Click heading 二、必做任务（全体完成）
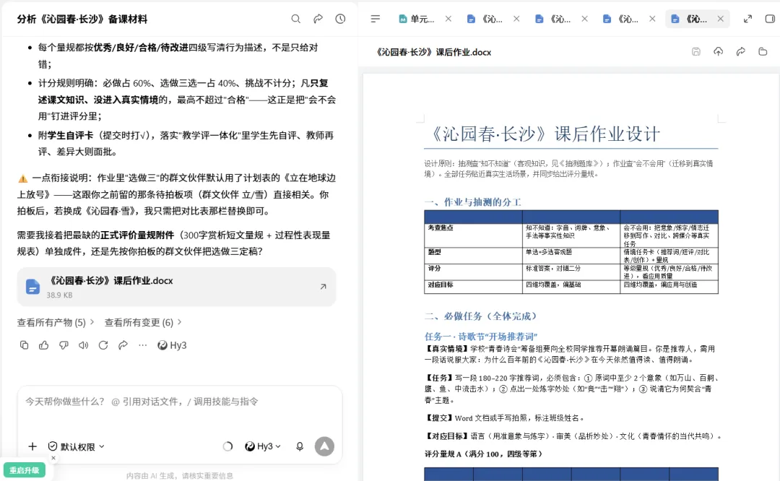Viewport: 780px width, 481px height. point(481,316)
